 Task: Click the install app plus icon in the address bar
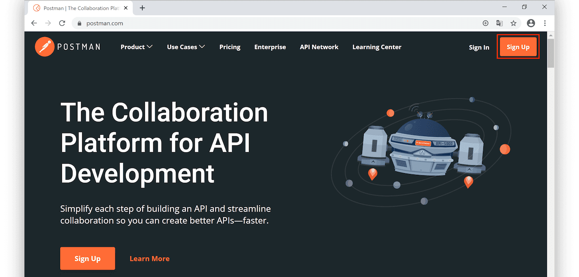[x=486, y=23]
